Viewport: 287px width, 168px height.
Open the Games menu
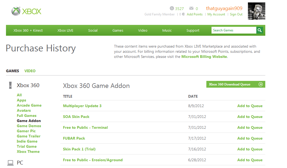118,31
